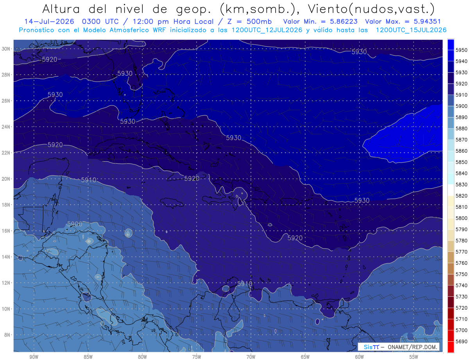Click the 18N latitude axis label
Viewport: 469px width, 362px height.
pos(6,205)
